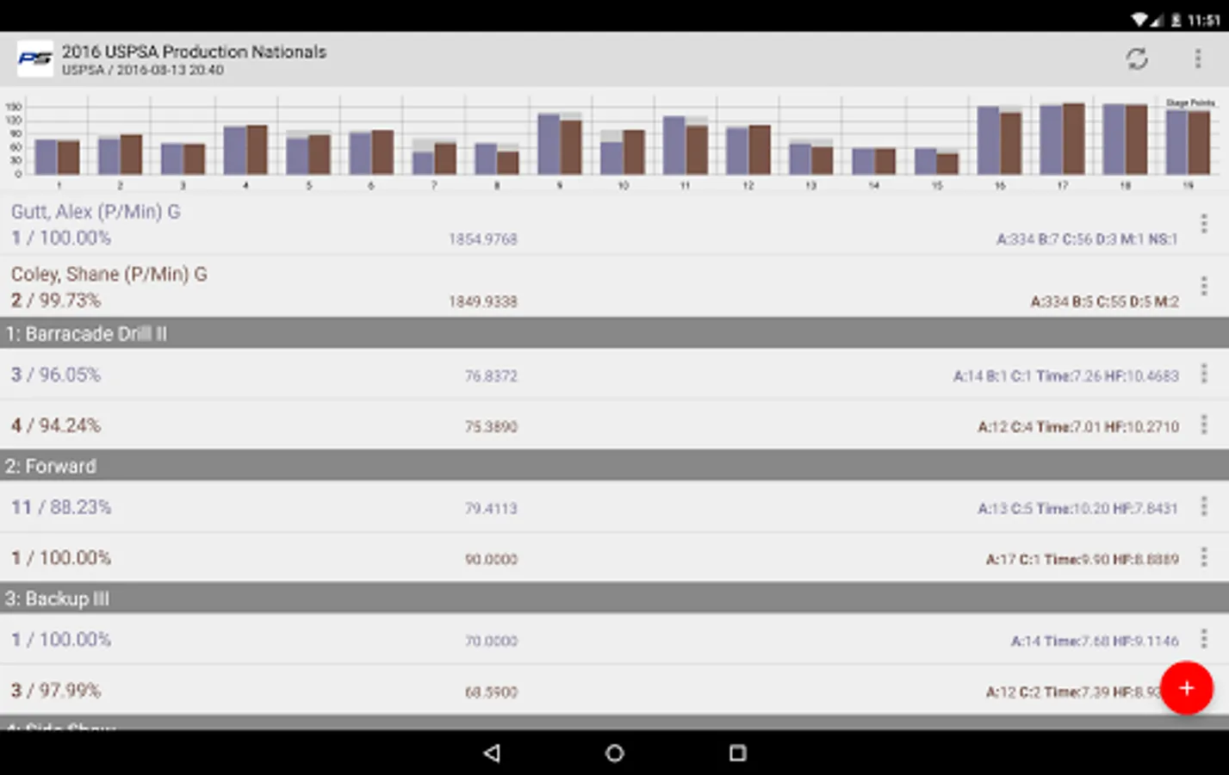Tap the stage 1 bars in the chart
1229x775 pixels.
click(x=58, y=157)
